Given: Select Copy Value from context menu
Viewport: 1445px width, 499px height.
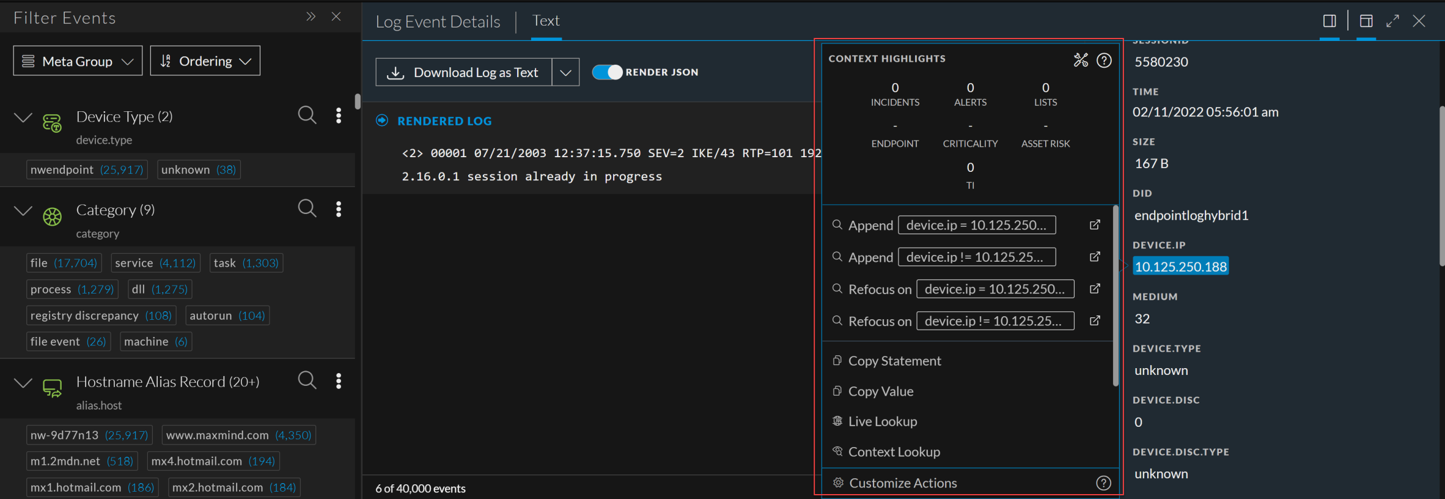Looking at the screenshot, I should tap(880, 391).
